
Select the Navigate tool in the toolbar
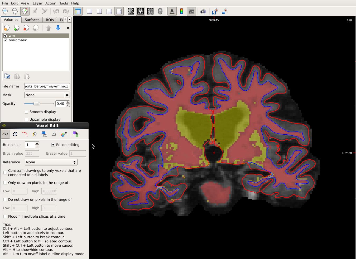5,11
